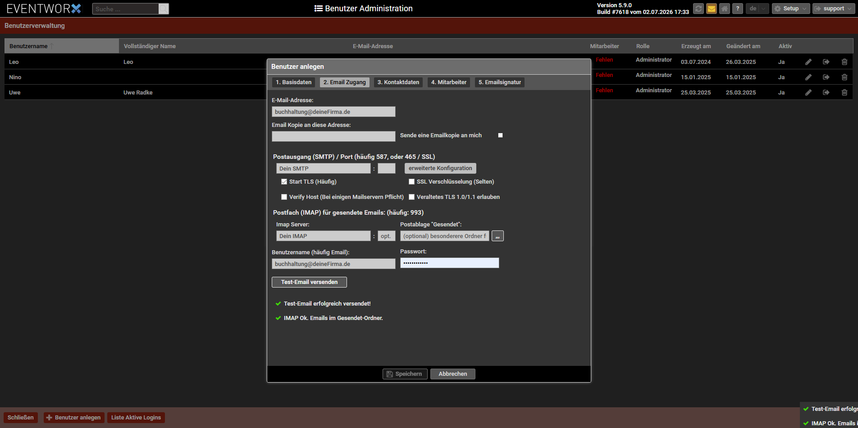
Task: Click the 'Benutzerverwaltung' heading
Action: pos(35,26)
